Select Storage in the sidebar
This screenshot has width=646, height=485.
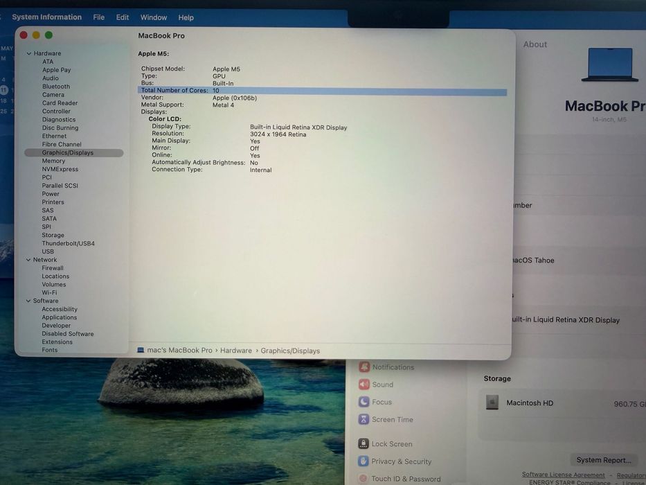coord(53,235)
